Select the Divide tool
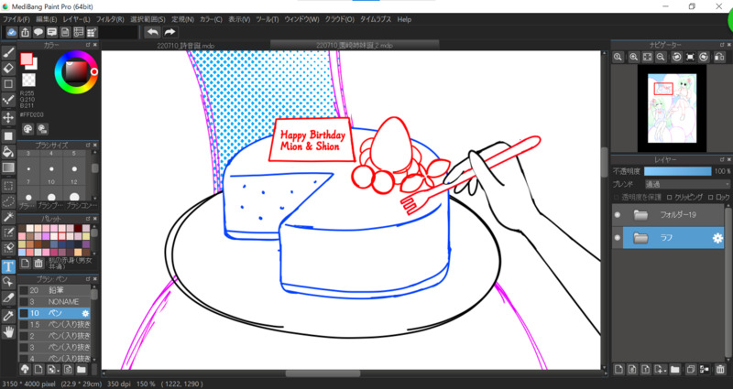Image resolution: width=733 pixels, height=389 pixels. 8,297
